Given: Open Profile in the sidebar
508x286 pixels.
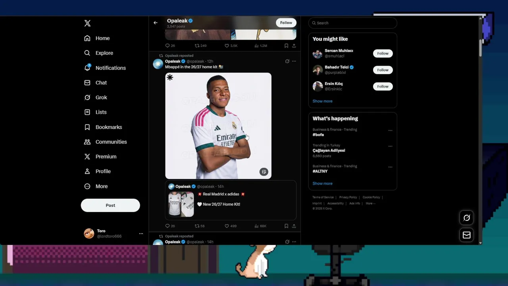Looking at the screenshot, I should click(97, 171).
